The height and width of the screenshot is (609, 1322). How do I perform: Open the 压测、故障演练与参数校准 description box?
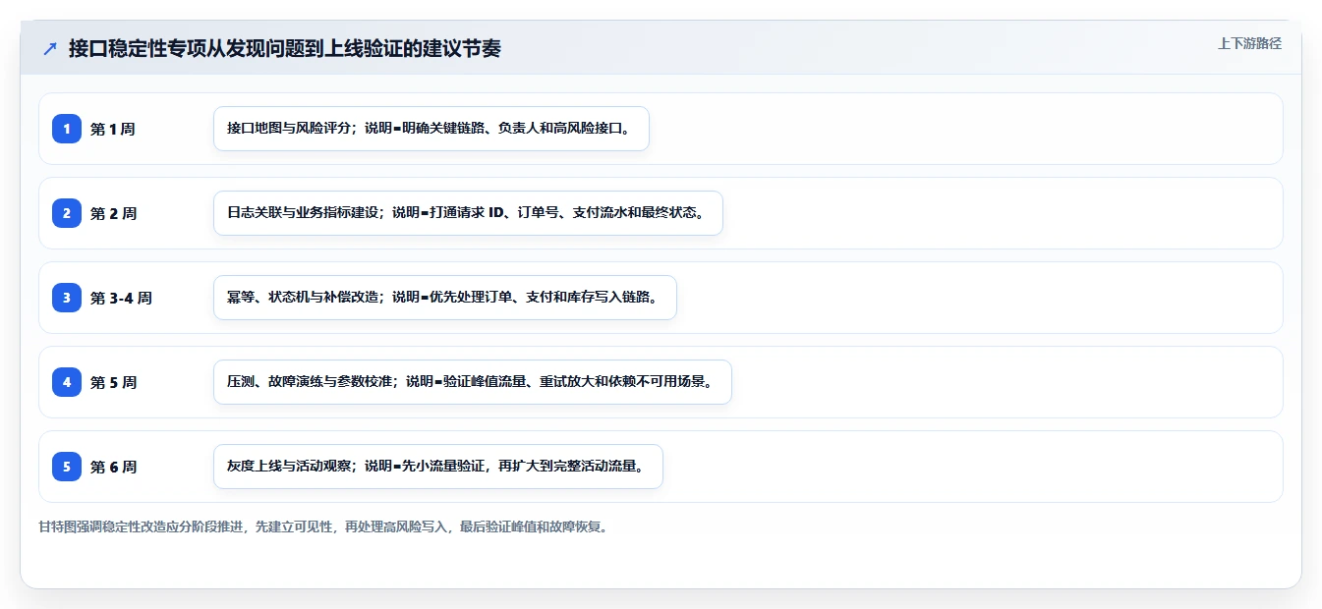[x=473, y=382]
